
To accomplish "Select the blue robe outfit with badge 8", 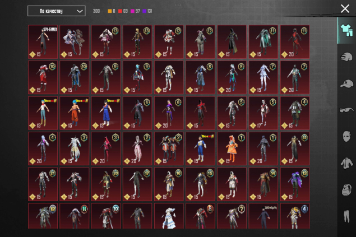I will pyautogui.click(x=201, y=77).
